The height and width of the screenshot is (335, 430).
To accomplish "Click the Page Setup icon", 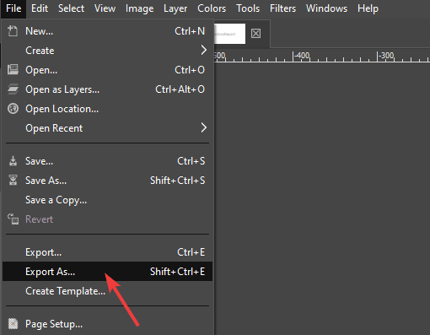I will click(13, 324).
